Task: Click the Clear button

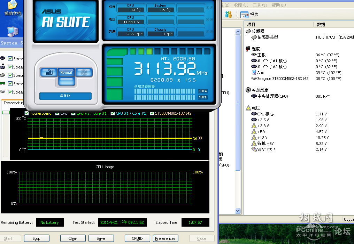Action: point(73,238)
